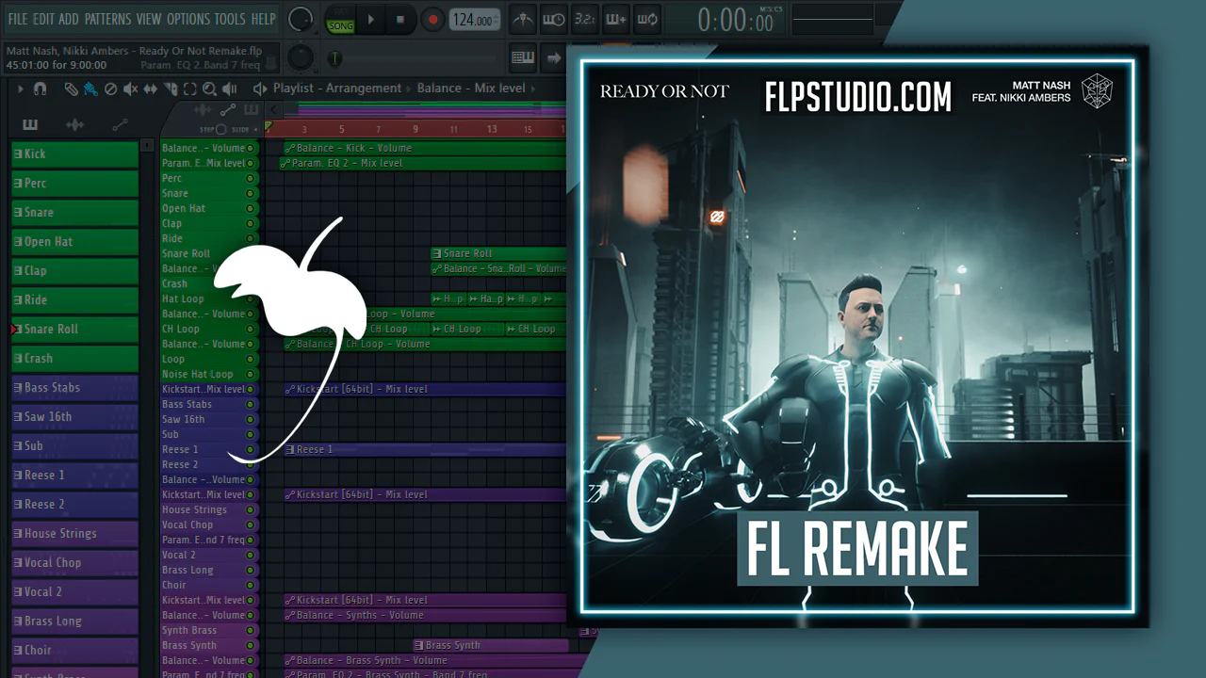Open the OPTIONS menu
This screenshot has height=678, width=1206.
click(x=188, y=19)
